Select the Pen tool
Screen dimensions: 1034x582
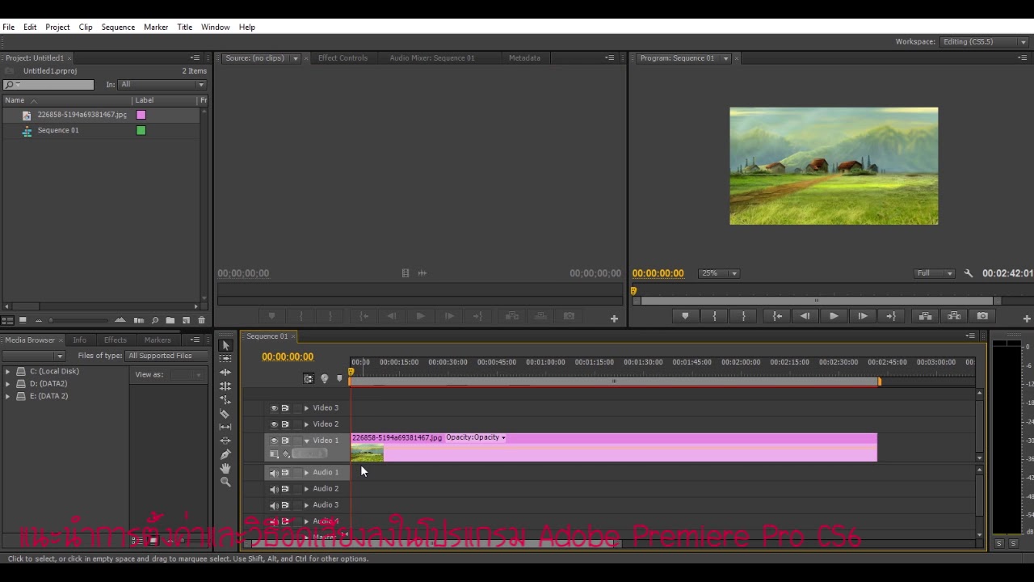point(225,454)
